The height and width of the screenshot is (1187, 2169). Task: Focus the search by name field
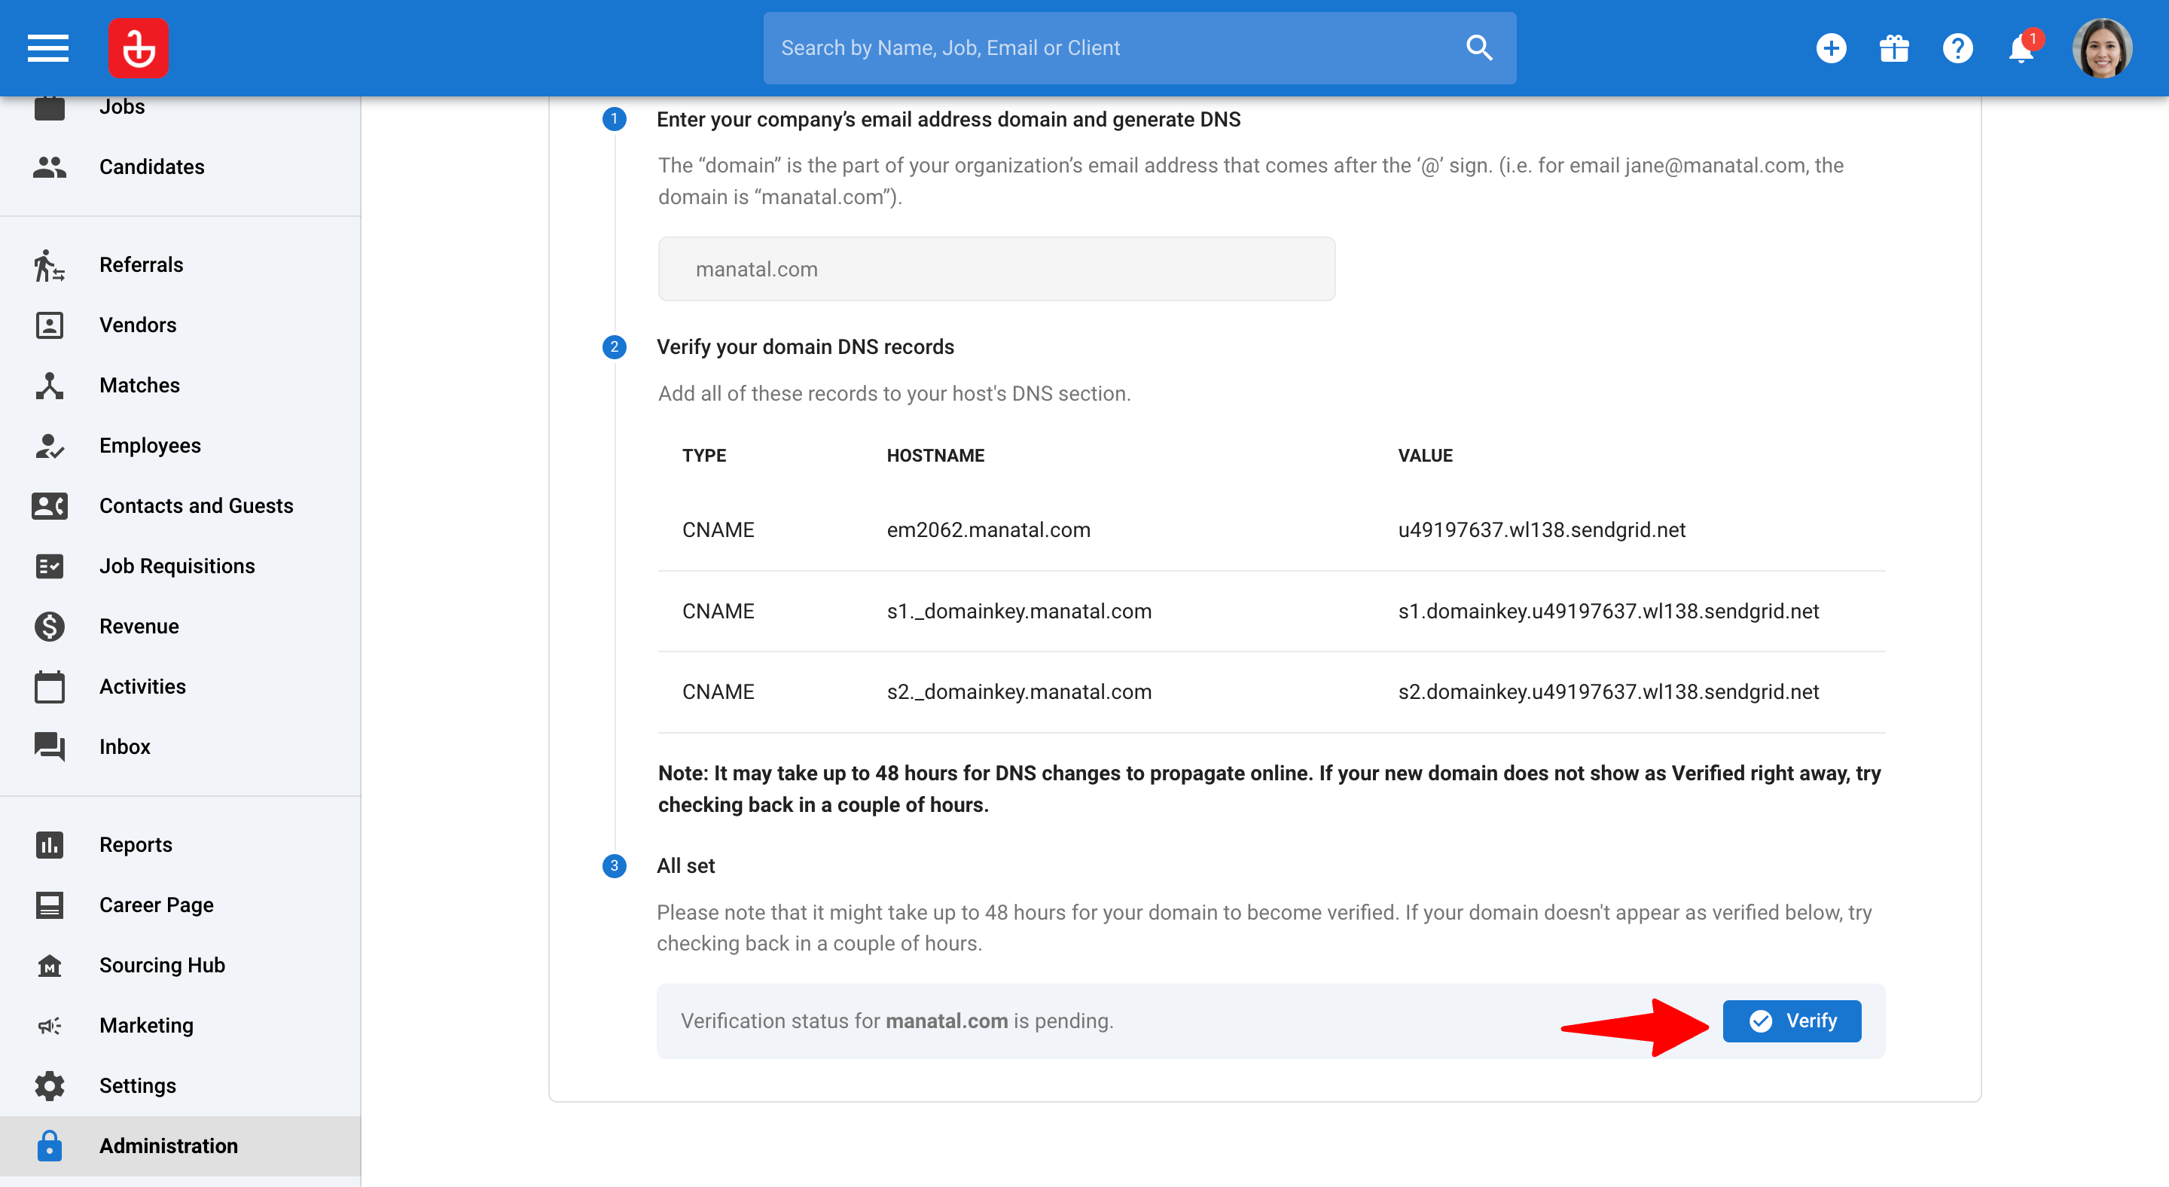(1139, 48)
